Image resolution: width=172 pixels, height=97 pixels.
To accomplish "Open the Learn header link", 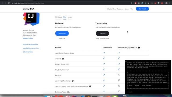I will click(x=127, y=9).
